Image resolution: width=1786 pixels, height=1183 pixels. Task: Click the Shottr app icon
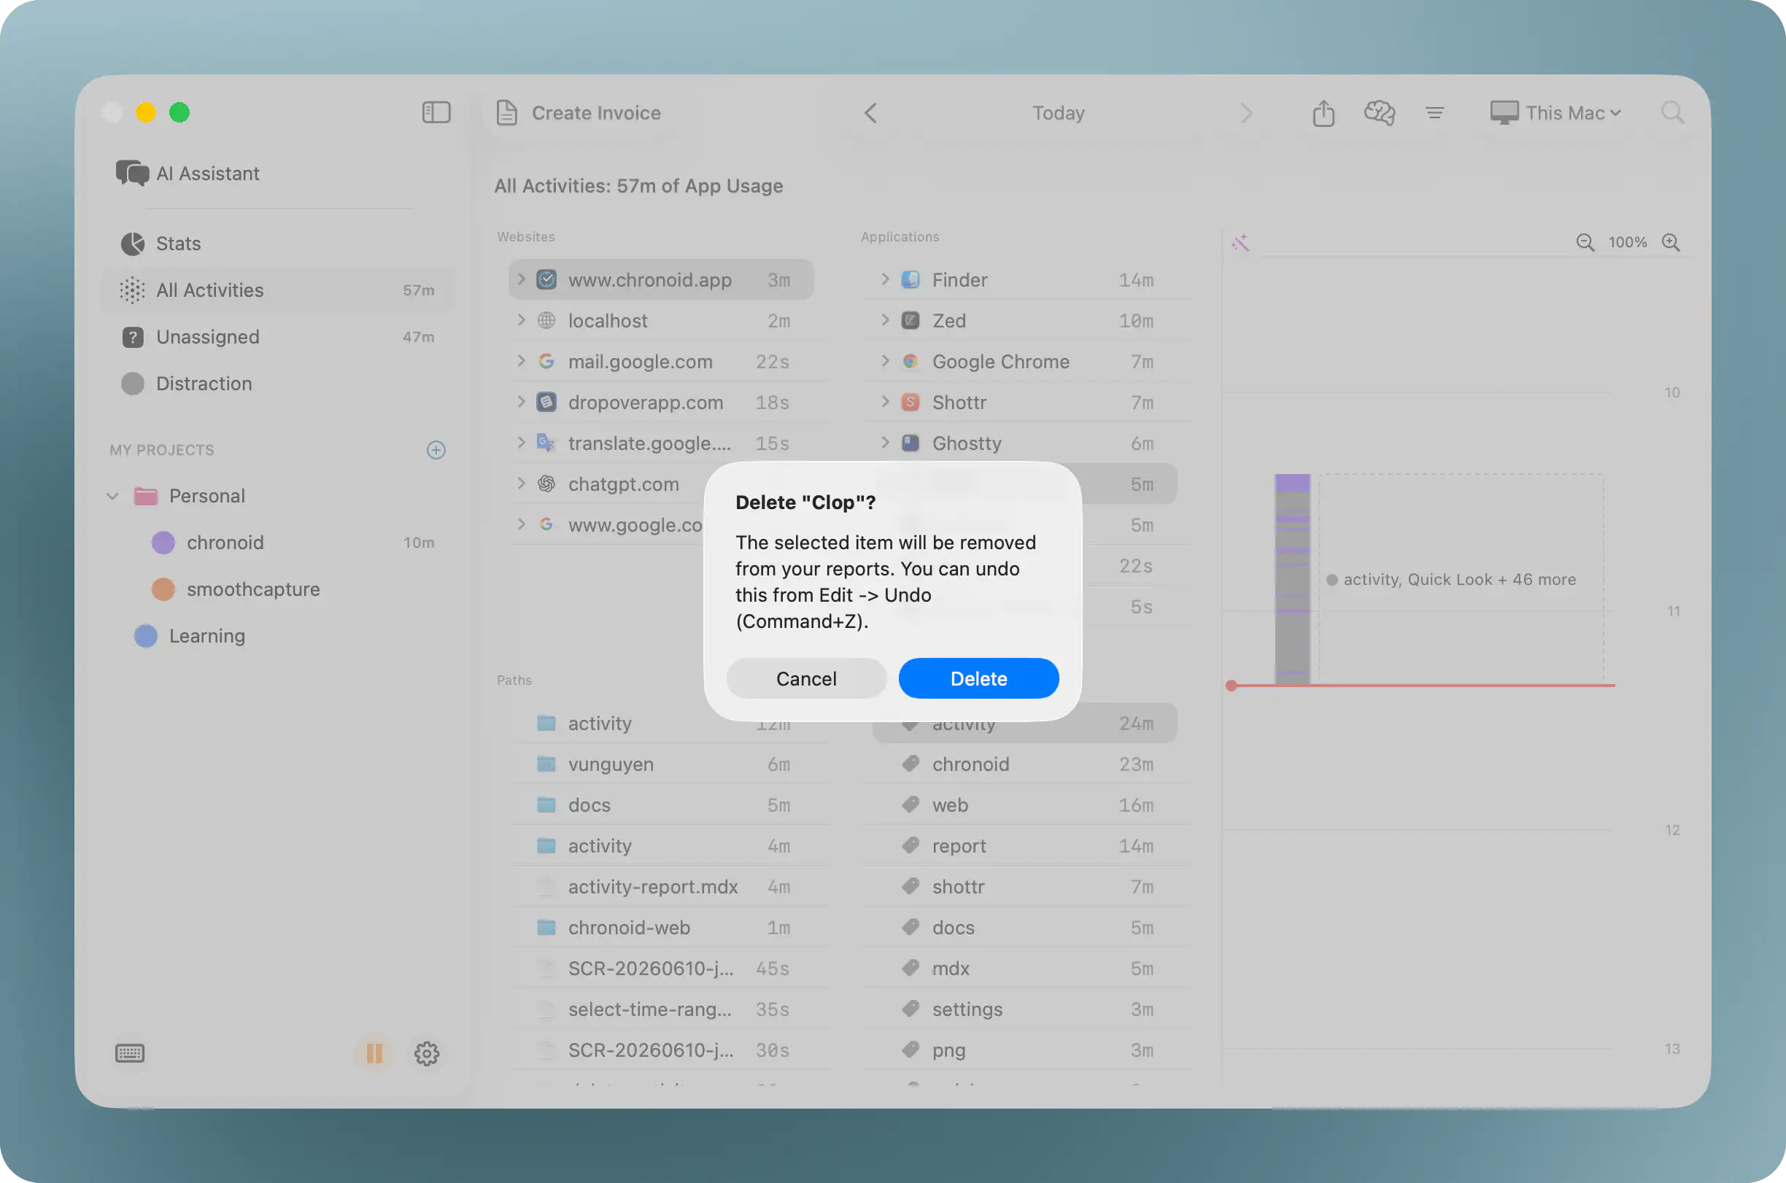(910, 402)
